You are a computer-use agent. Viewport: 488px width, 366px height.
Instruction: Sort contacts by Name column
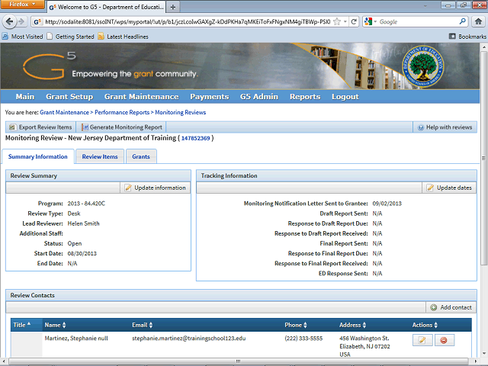pyautogui.click(x=55, y=325)
